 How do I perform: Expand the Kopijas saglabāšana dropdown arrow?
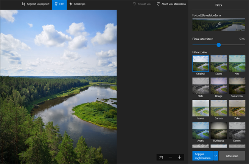click(216, 156)
